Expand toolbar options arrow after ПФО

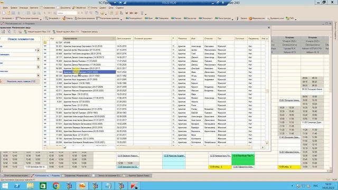pos(296,19)
